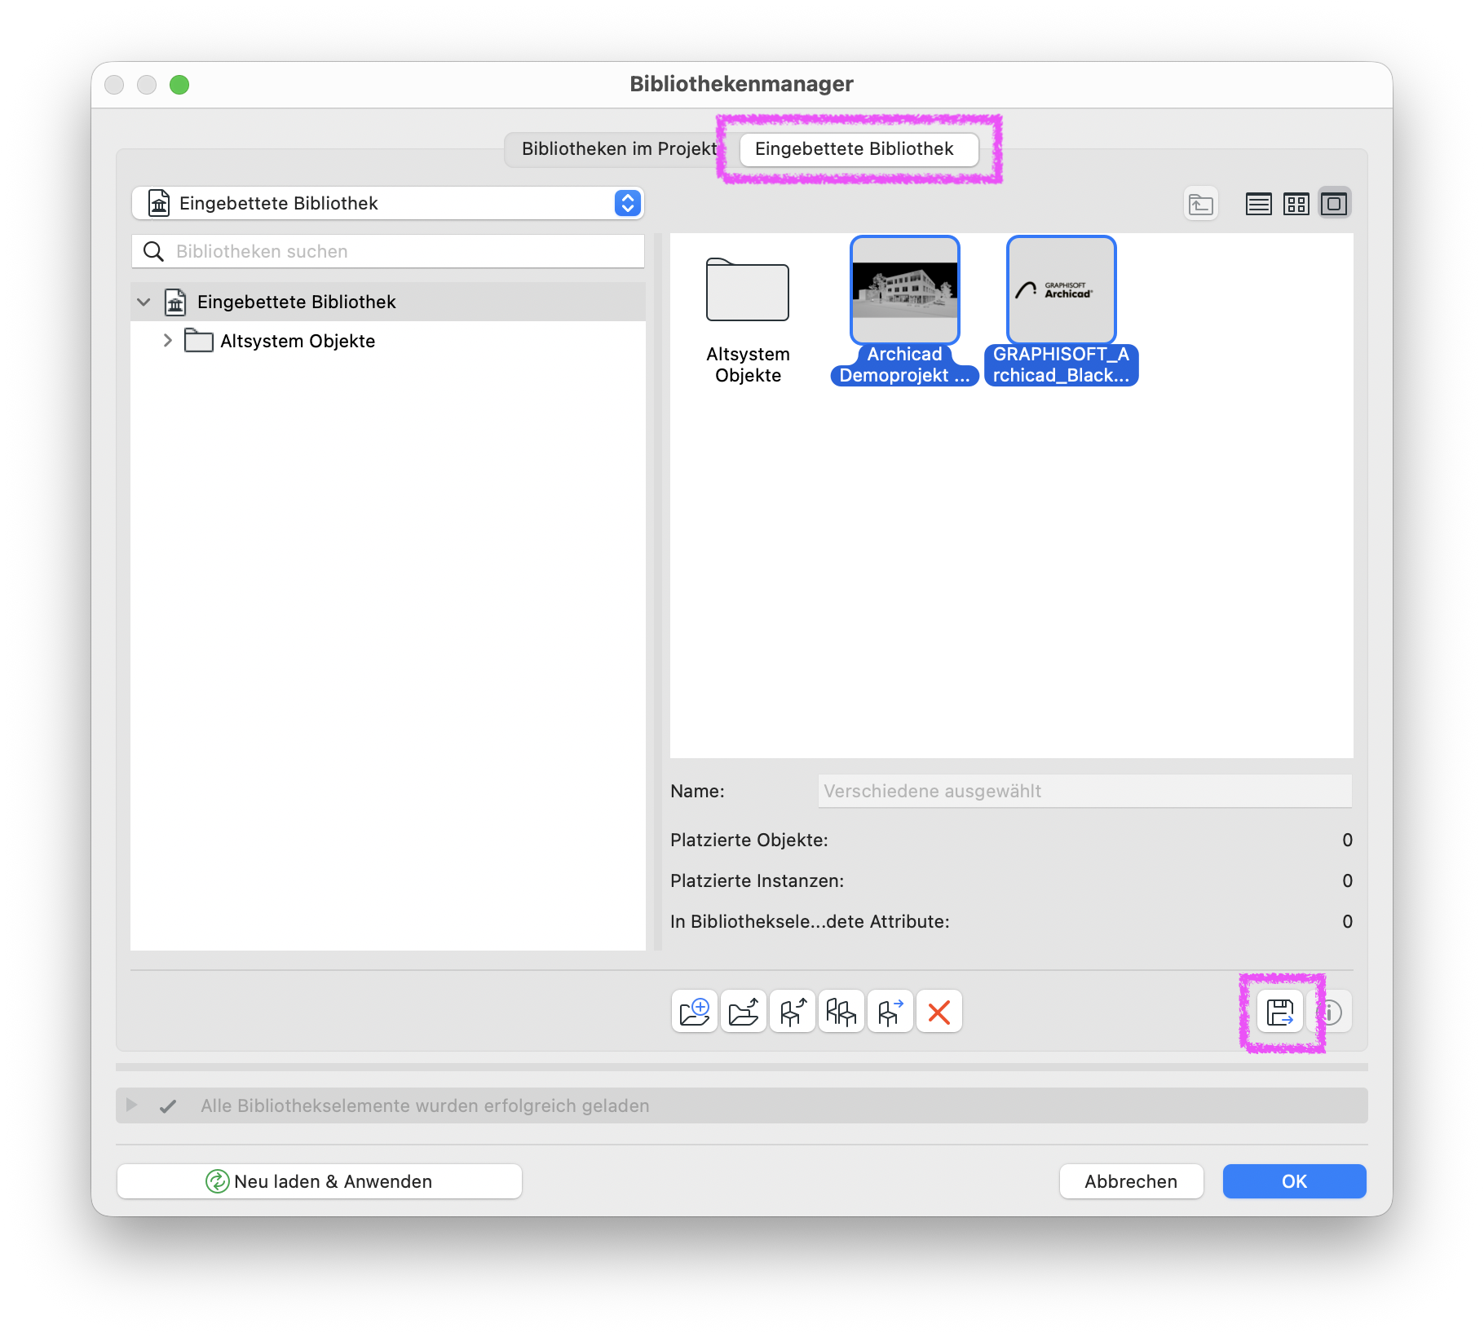Click the chair with blue arrow move icon
This screenshot has height=1337, width=1484.
(890, 1012)
